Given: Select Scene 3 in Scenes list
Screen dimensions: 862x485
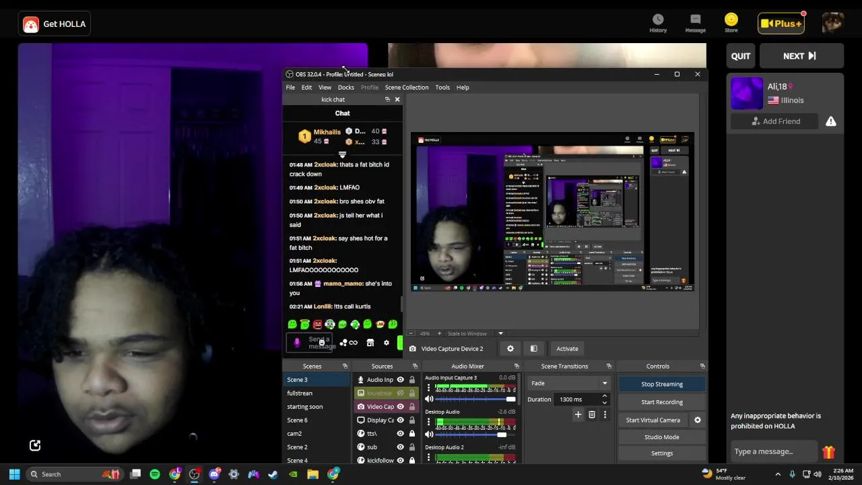Looking at the screenshot, I should tap(317, 380).
